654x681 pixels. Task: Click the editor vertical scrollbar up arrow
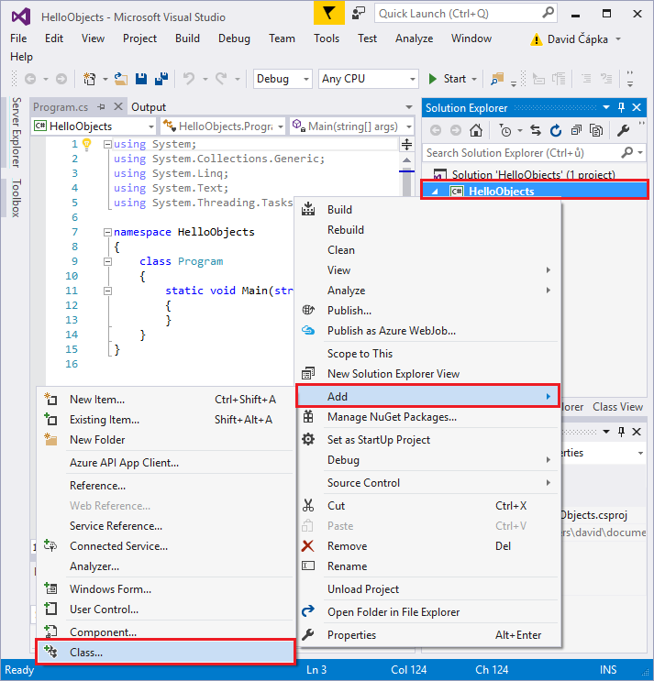point(406,160)
